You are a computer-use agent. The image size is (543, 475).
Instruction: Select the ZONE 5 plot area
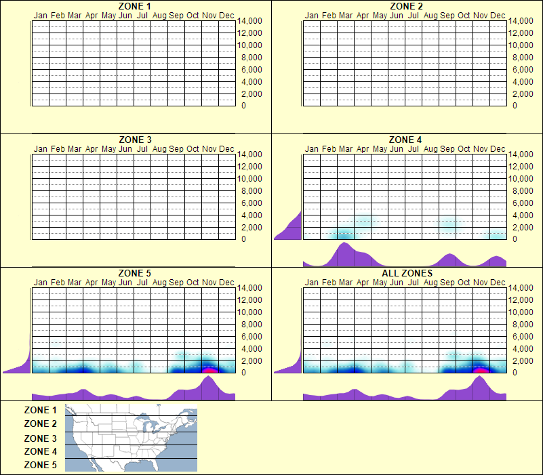click(132, 332)
